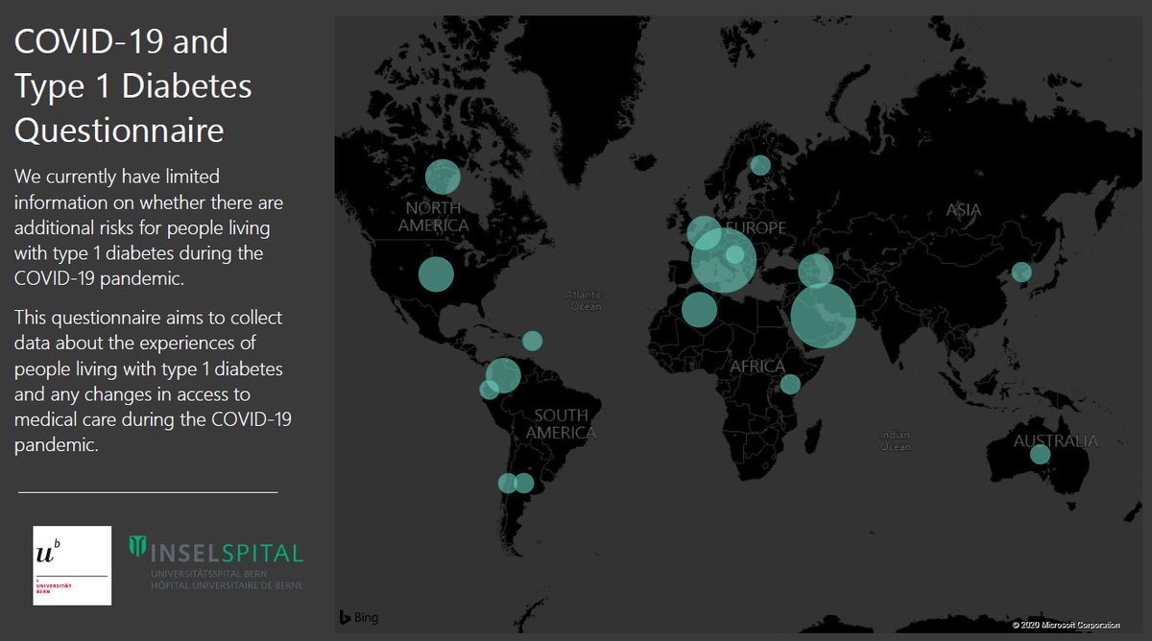
Task: Click the ASIA map label
Action: point(964,210)
